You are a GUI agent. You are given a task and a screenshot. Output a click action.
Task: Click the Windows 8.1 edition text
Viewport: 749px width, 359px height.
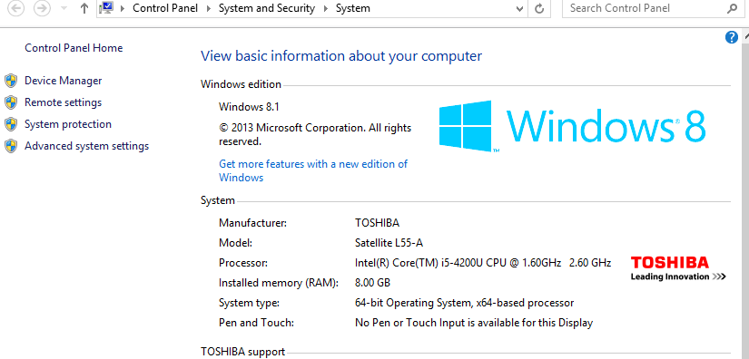pos(249,106)
